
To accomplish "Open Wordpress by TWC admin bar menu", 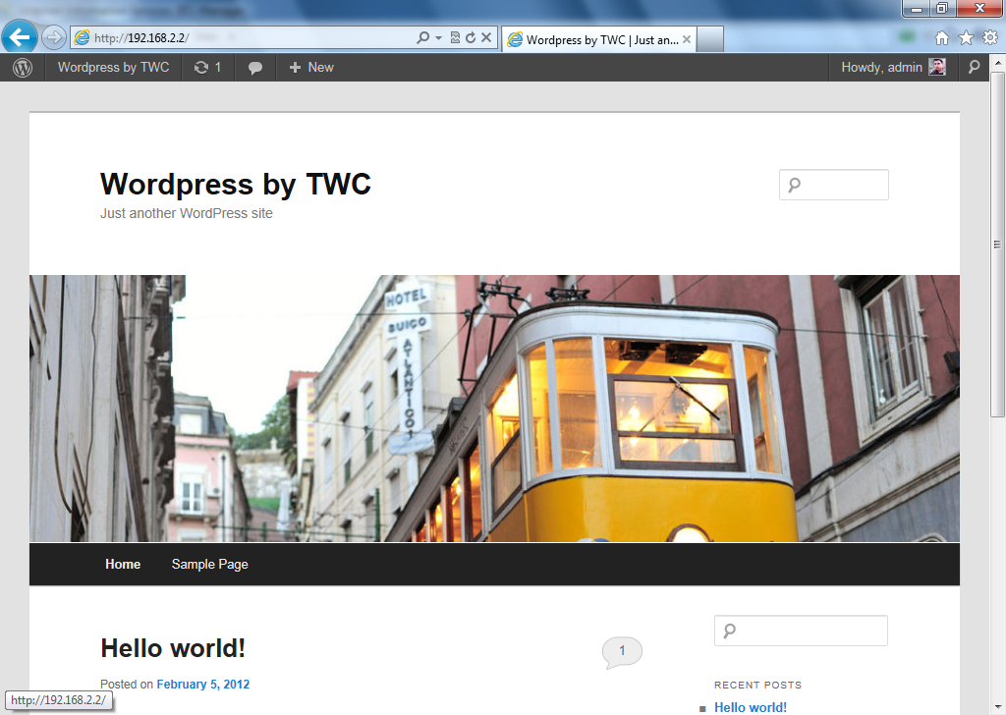I will click(114, 68).
